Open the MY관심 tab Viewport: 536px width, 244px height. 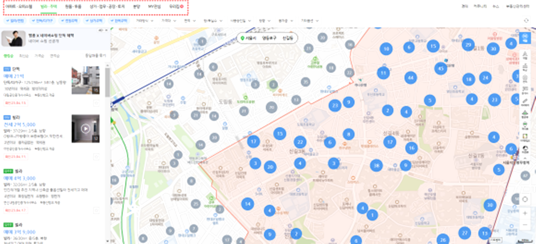(x=154, y=6)
